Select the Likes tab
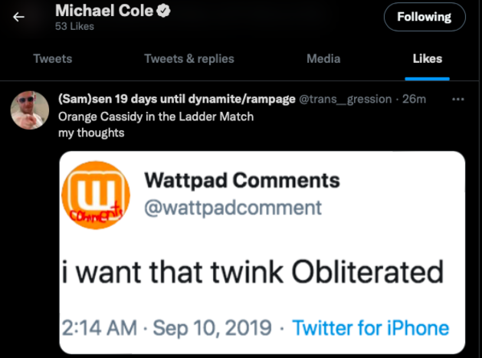482x358 pixels. [x=427, y=58]
